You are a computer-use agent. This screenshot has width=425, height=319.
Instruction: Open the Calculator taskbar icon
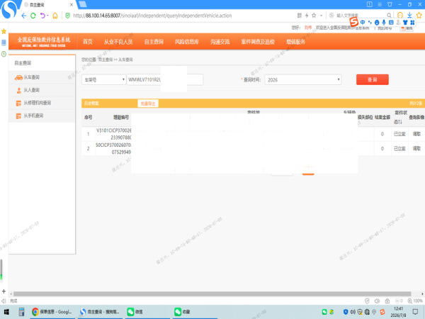pos(21,312)
